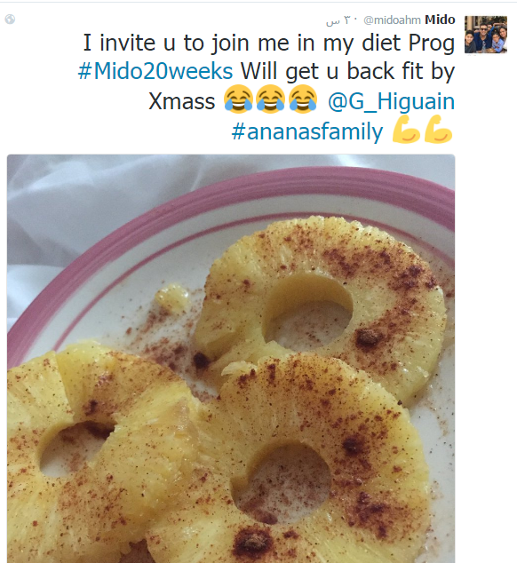The width and height of the screenshot is (517, 563).
Task: Open the Mido display name link
Action: pyautogui.click(x=440, y=20)
